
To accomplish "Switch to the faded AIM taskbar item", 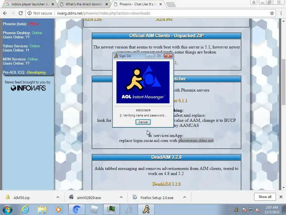I will (129, 209).
